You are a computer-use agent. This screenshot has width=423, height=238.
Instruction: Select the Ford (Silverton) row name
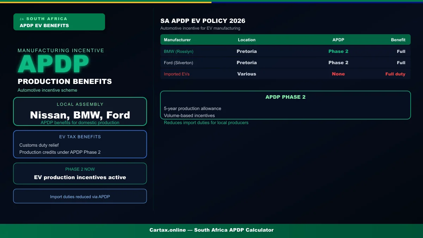[x=178, y=63]
